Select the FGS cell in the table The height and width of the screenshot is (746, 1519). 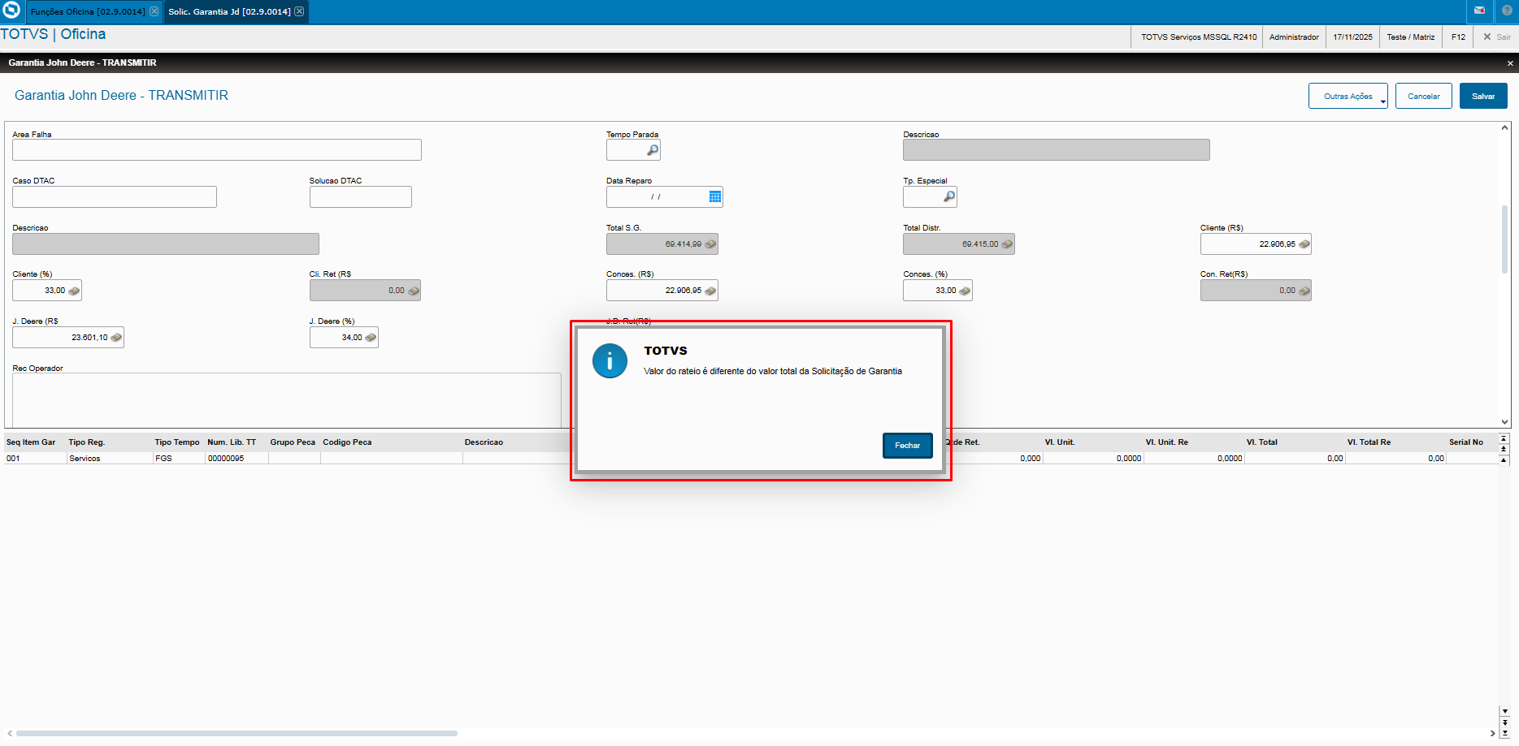(179, 459)
